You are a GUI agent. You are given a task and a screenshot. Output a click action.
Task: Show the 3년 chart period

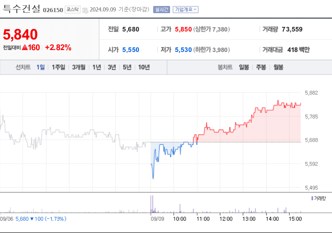tap(112, 67)
